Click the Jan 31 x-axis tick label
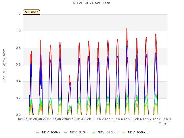The image size is (184, 138). click(x=80, y=119)
